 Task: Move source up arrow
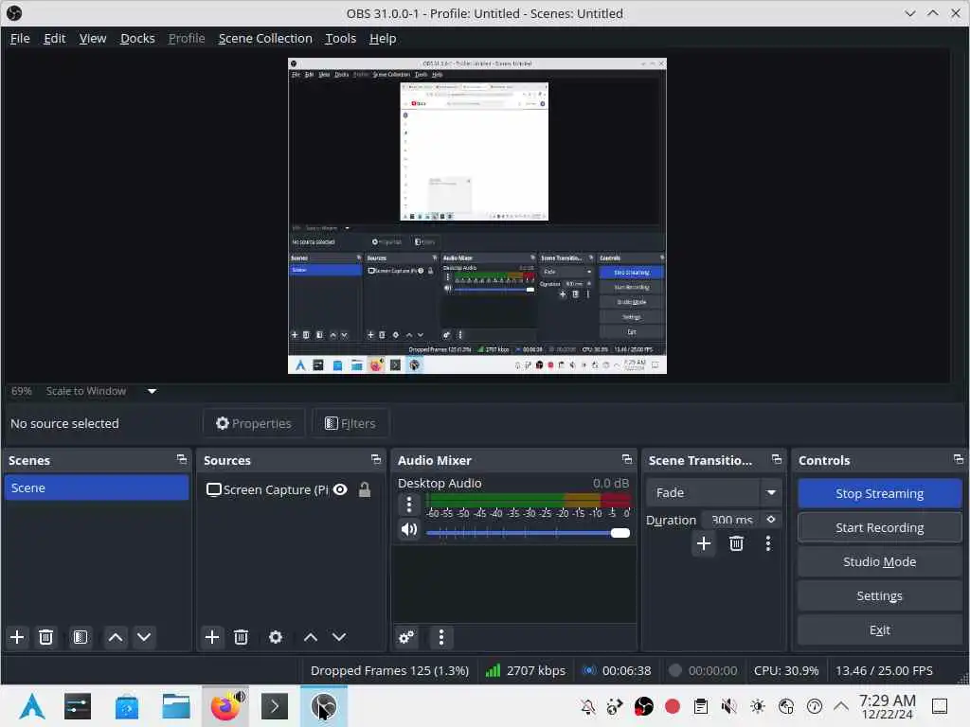click(x=311, y=637)
